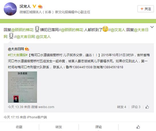This screenshot has width=156, height=131.
Task: Click 评论 3 in quoted post
Action: (x=136, y=107)
